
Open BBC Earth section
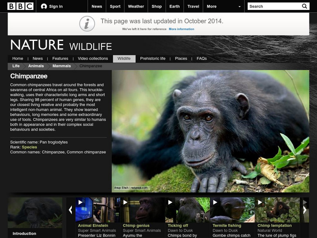174,6
